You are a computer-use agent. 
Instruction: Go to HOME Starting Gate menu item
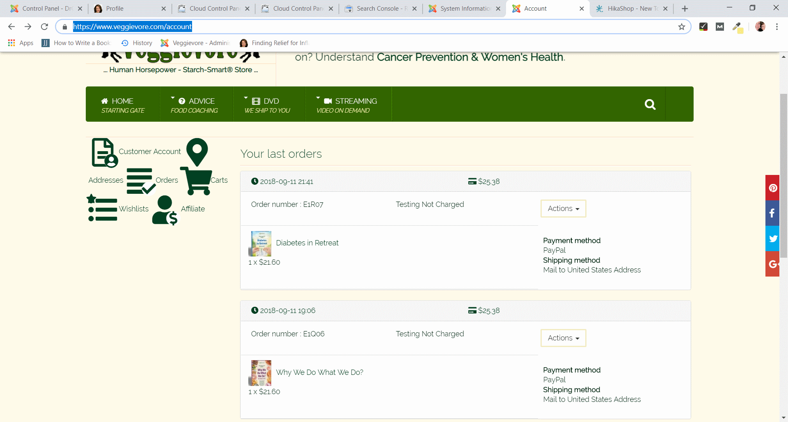pyautogui.click(x=123, y=105)
